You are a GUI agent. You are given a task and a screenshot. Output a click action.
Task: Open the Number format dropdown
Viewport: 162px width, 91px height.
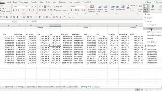[x=85, y=7]
